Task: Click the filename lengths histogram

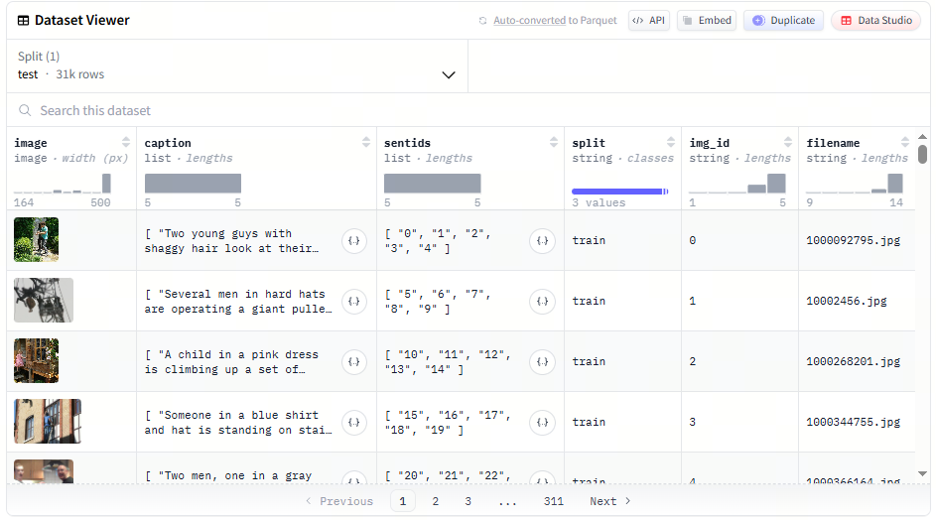Action: pyautogui.click(x=855, y=184)
